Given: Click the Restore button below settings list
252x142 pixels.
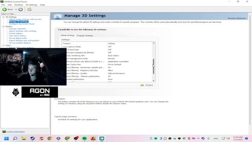Looking at the screenshot, I should (147, 85).
